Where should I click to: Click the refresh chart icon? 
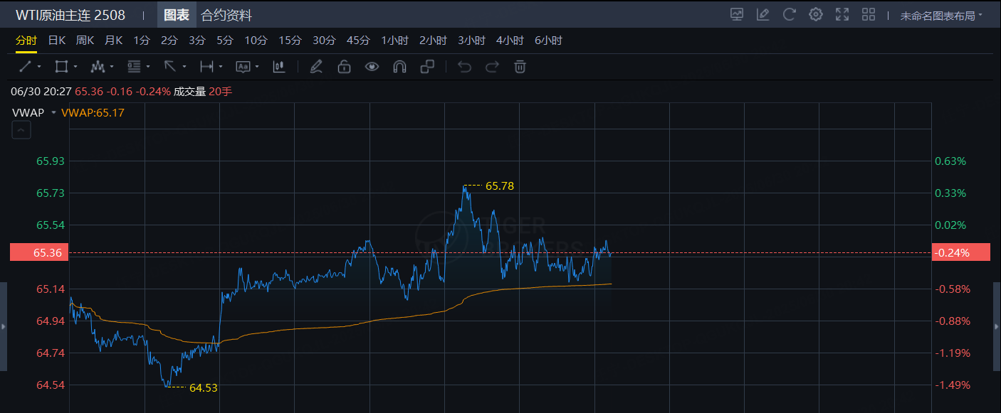pos(789,14)
